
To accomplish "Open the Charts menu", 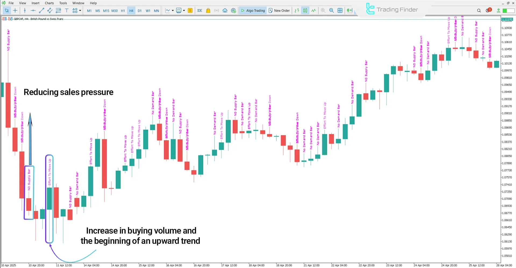I will 49,3.
